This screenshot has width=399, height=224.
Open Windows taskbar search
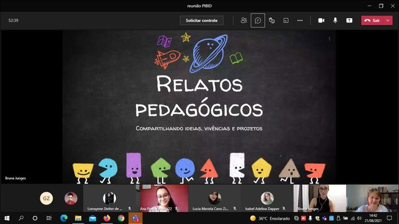coord(21,218)
